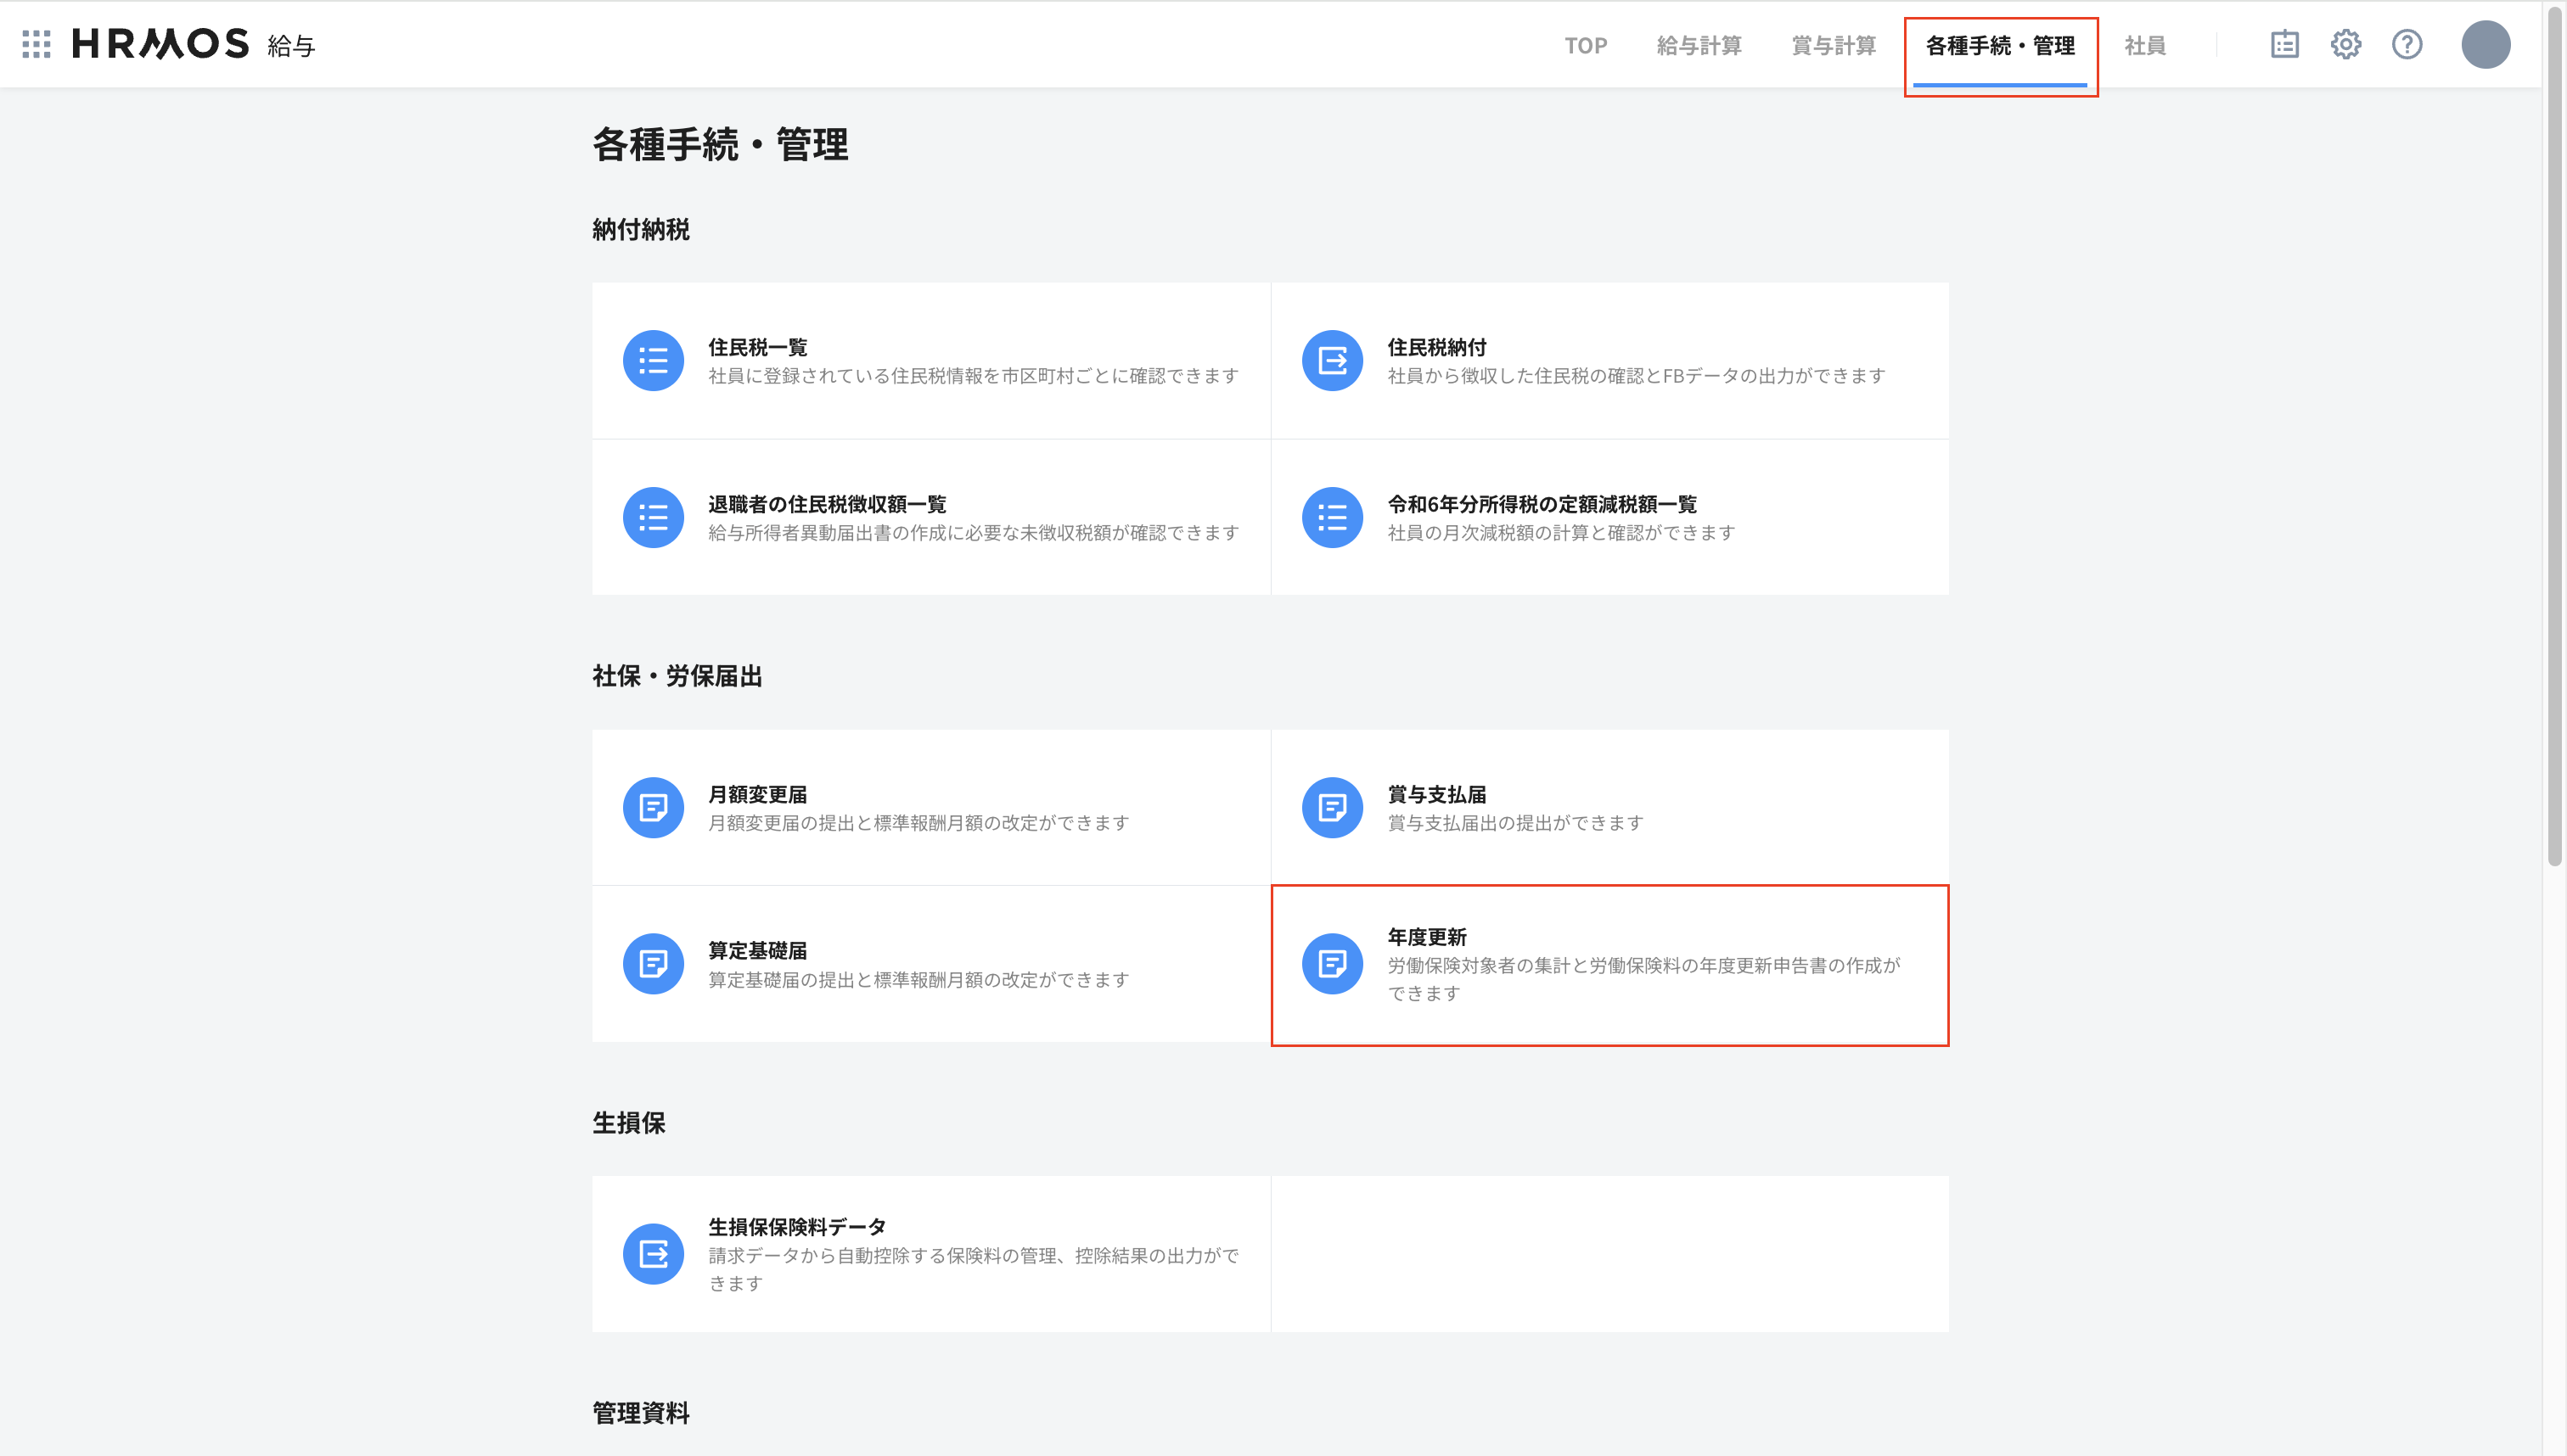
Task: Switch to the TOP tab
Action: 1586,46
